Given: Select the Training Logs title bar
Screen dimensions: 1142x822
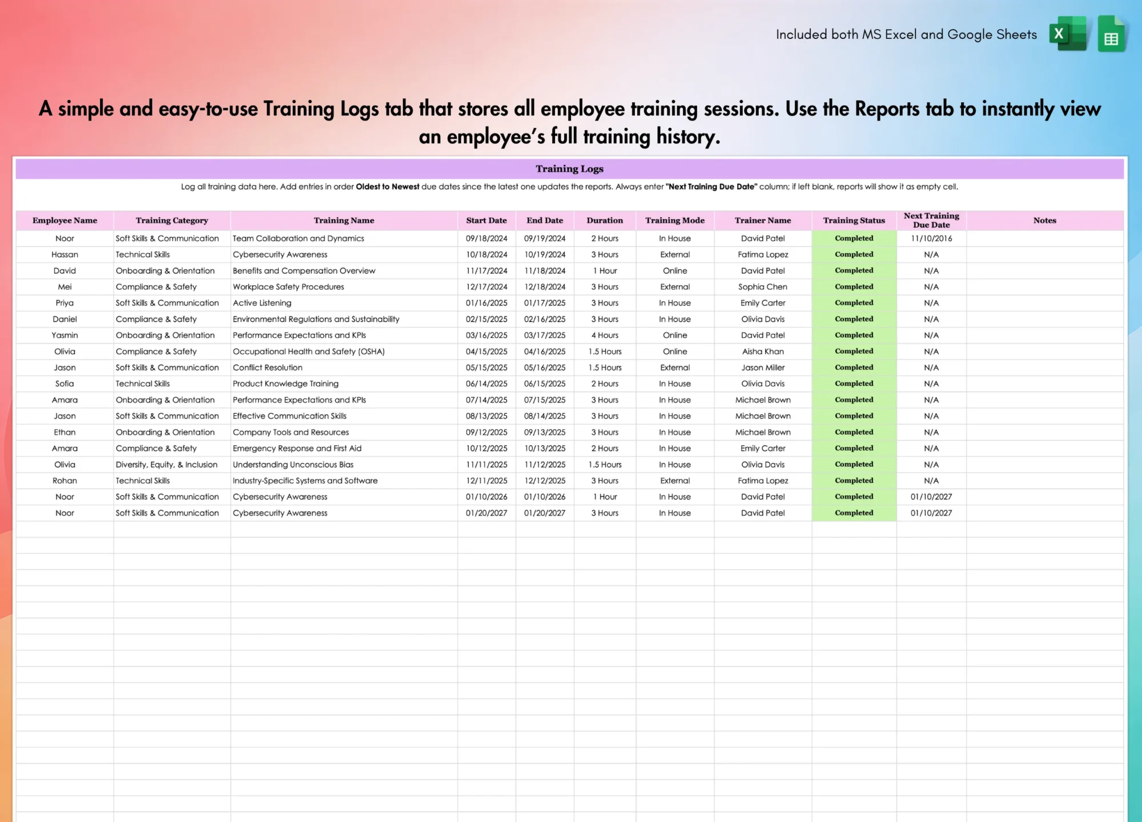Looking at the screenshot, I should click(x=569, y=169).
